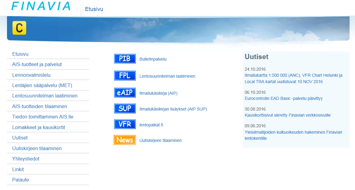This screenshot has width=355, height=190.
Task: Open Lentosuunnitelman laatiminen link beside FPL
Action: click(x=167, y=76)
